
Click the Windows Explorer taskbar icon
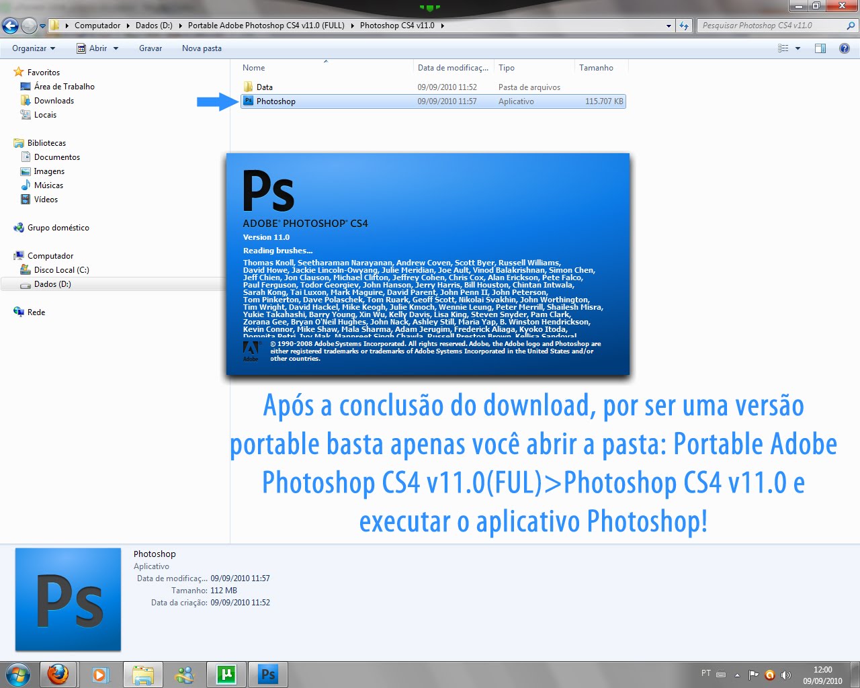coord(142,674)
